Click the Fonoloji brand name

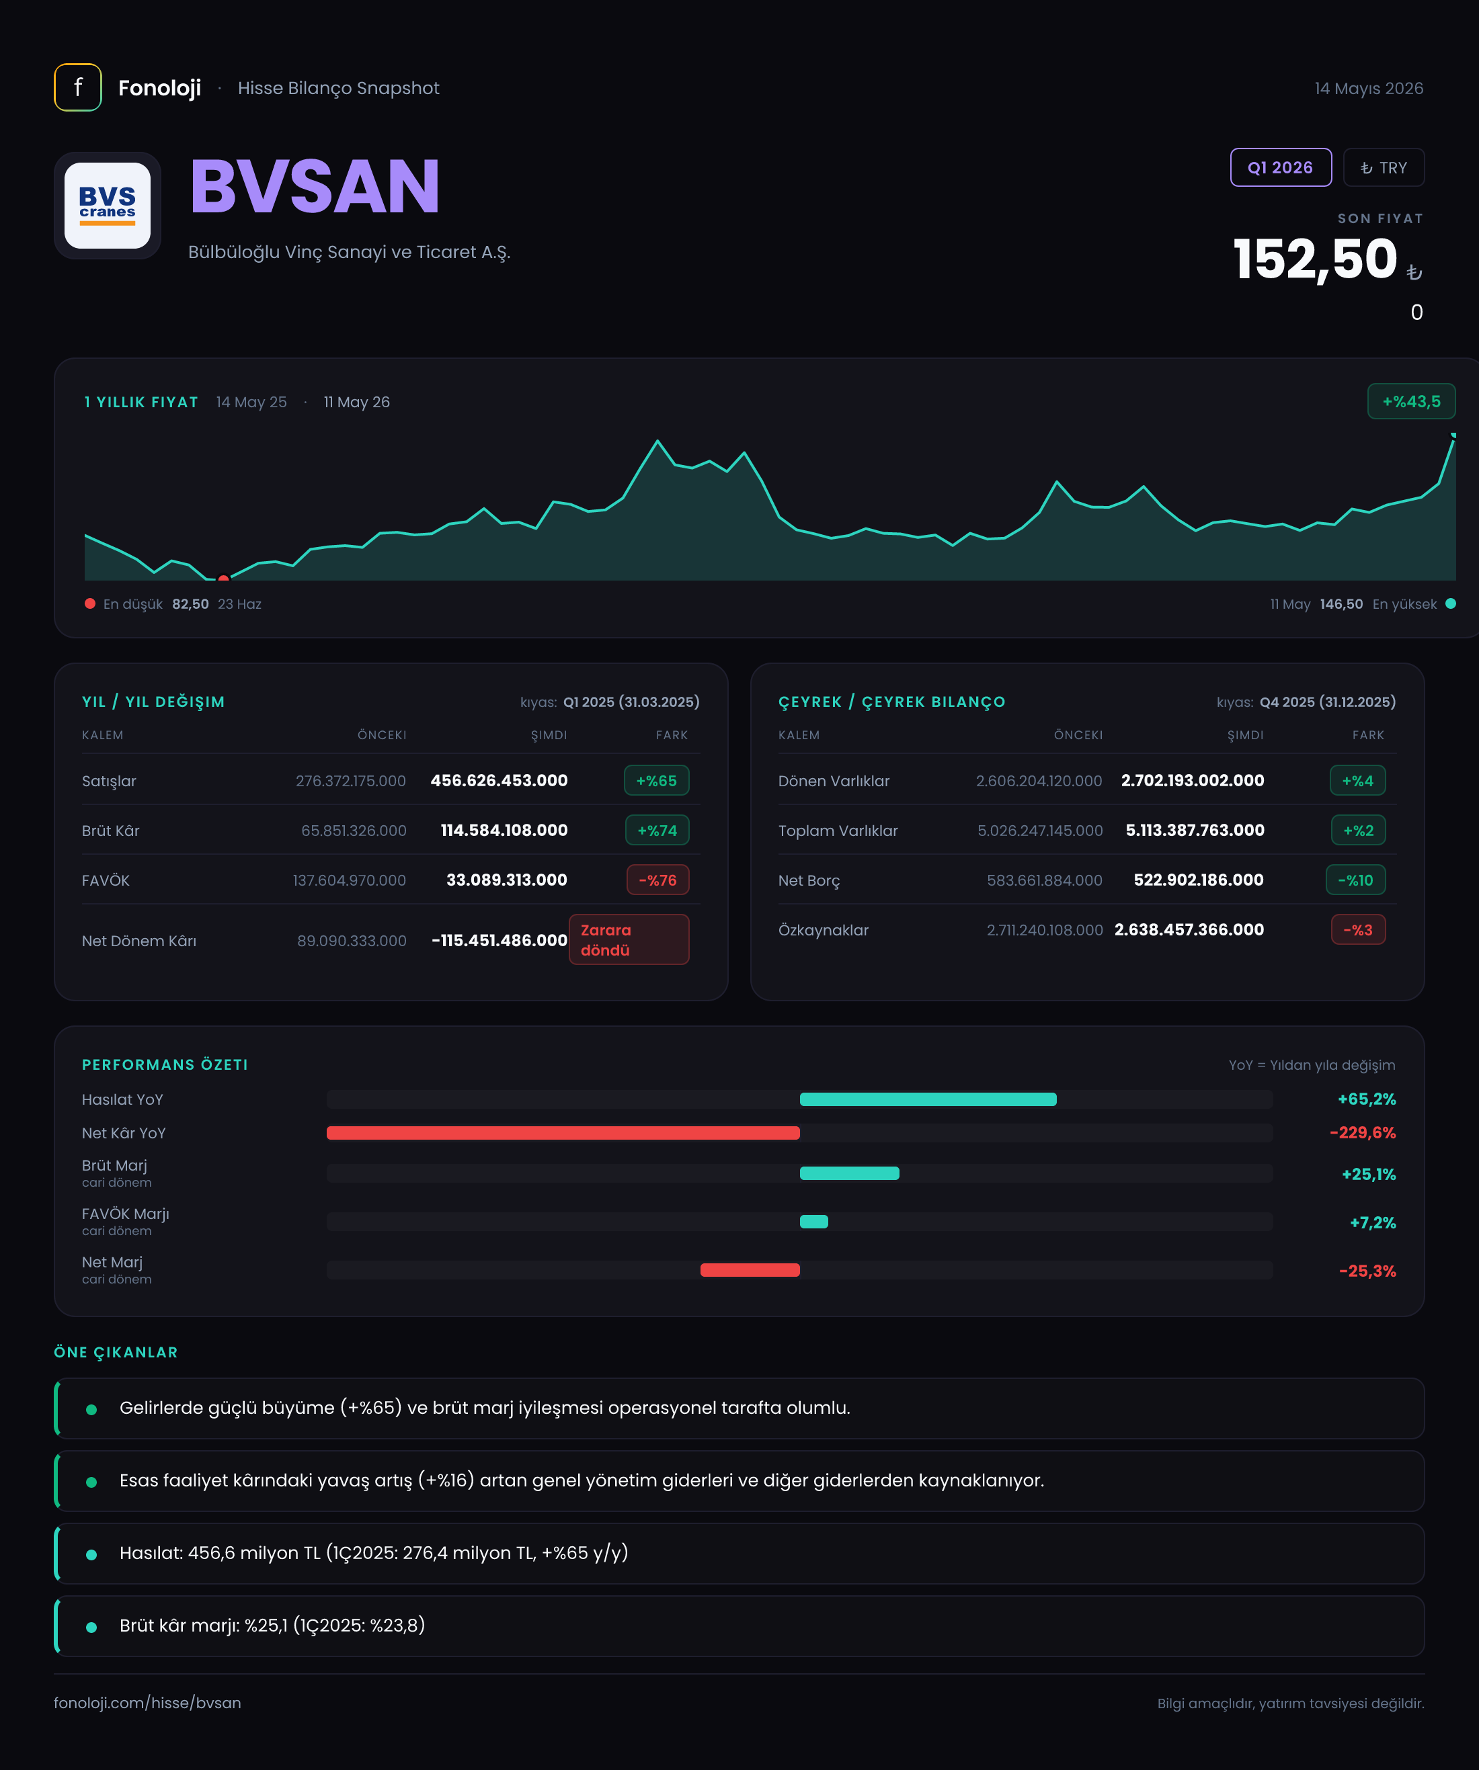pos(159,87)
